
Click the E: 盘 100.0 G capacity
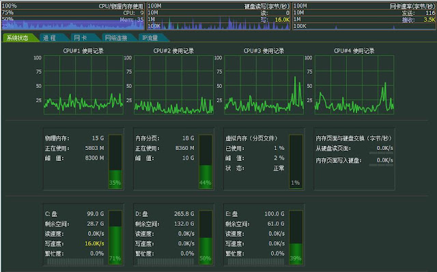274,213
